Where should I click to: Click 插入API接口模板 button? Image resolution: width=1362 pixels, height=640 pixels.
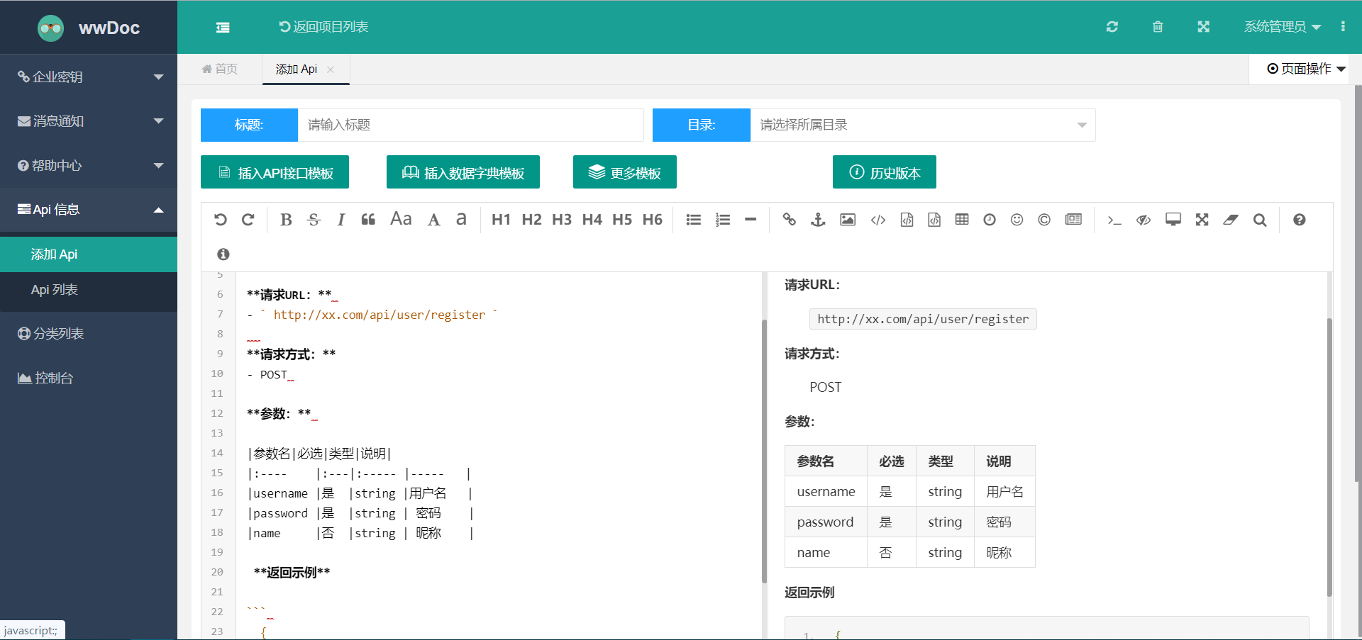(275, 172)
